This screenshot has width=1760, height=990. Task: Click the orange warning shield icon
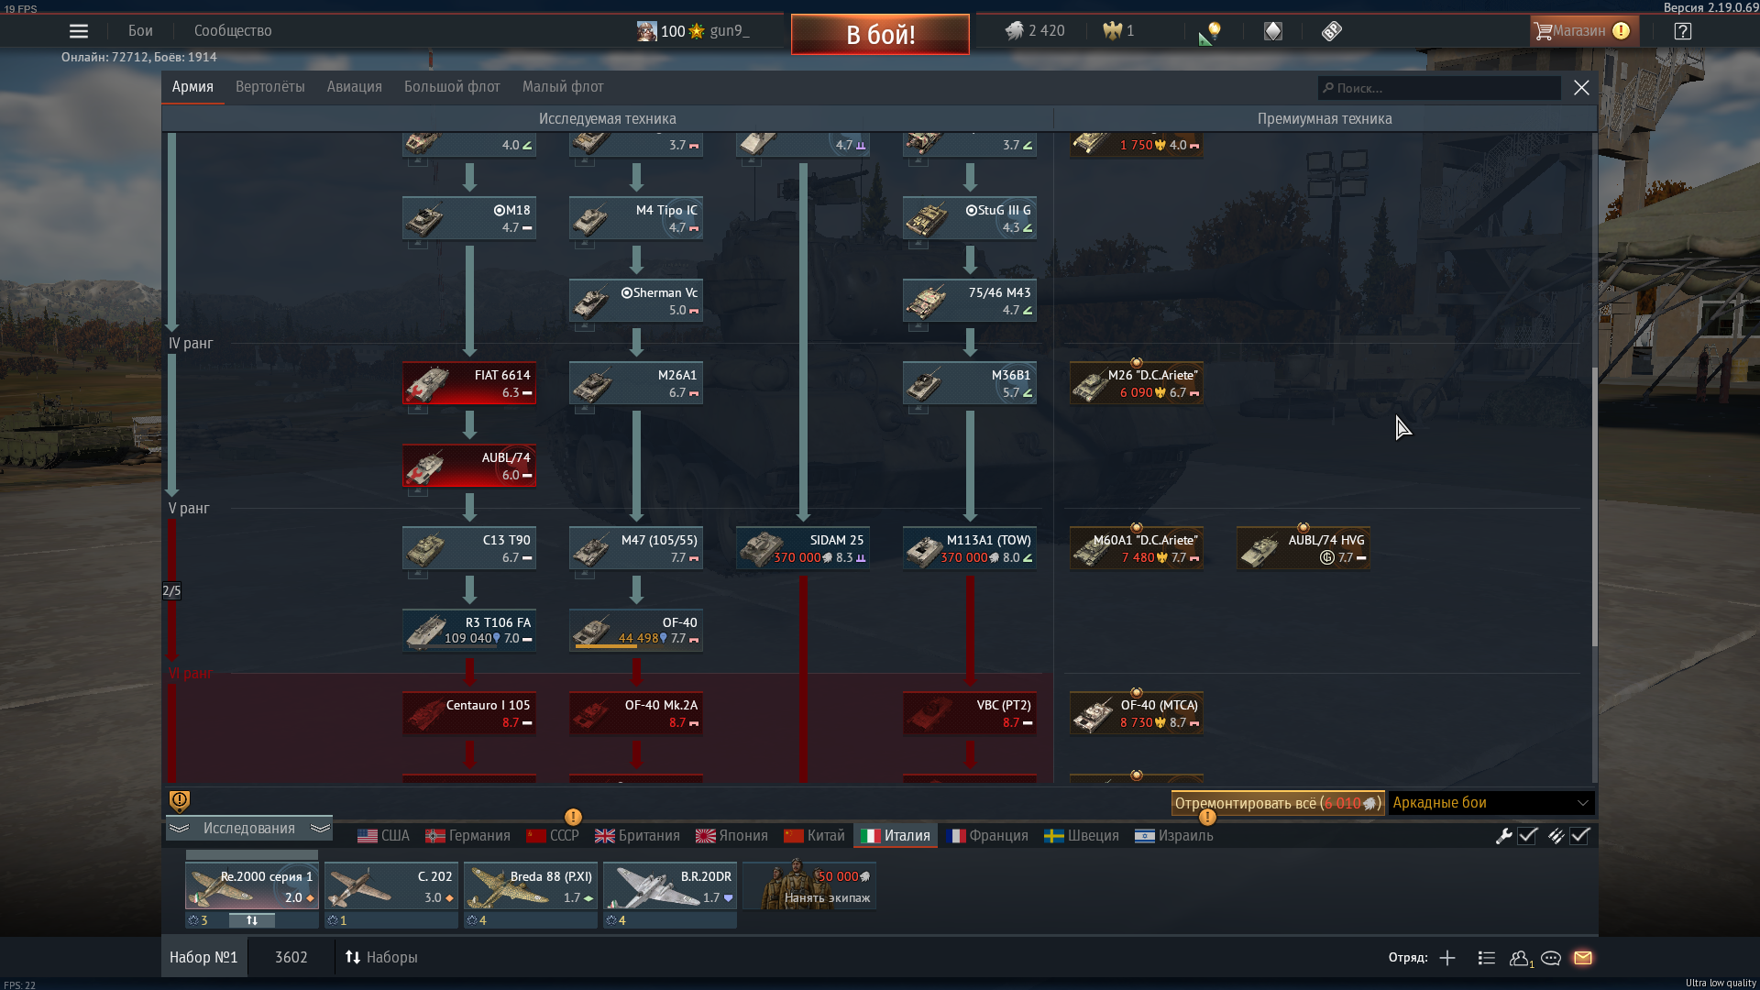(x=180, y=801)
